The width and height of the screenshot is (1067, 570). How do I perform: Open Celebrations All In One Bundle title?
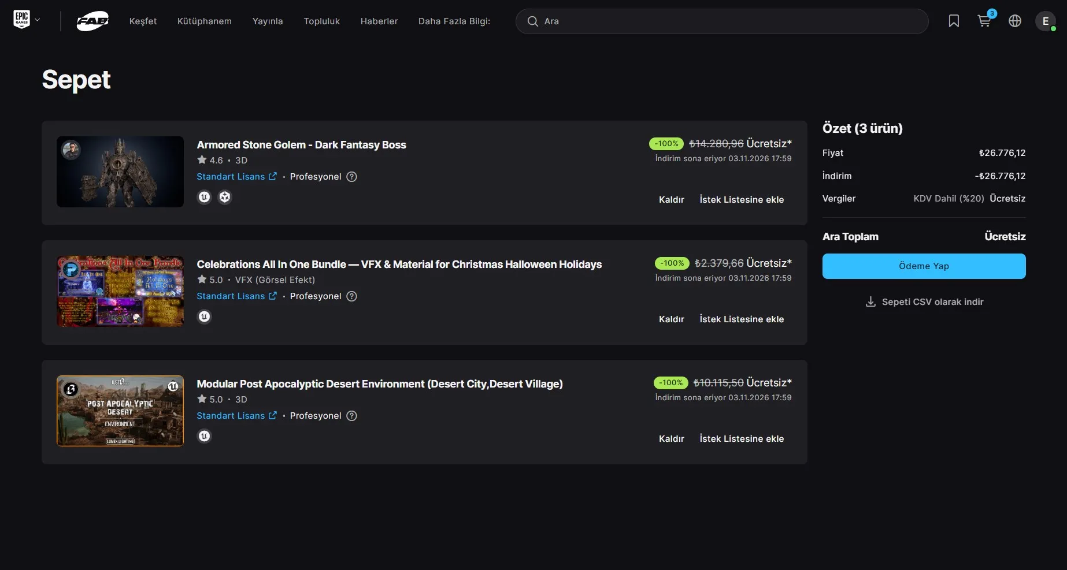tap(399, 264)
